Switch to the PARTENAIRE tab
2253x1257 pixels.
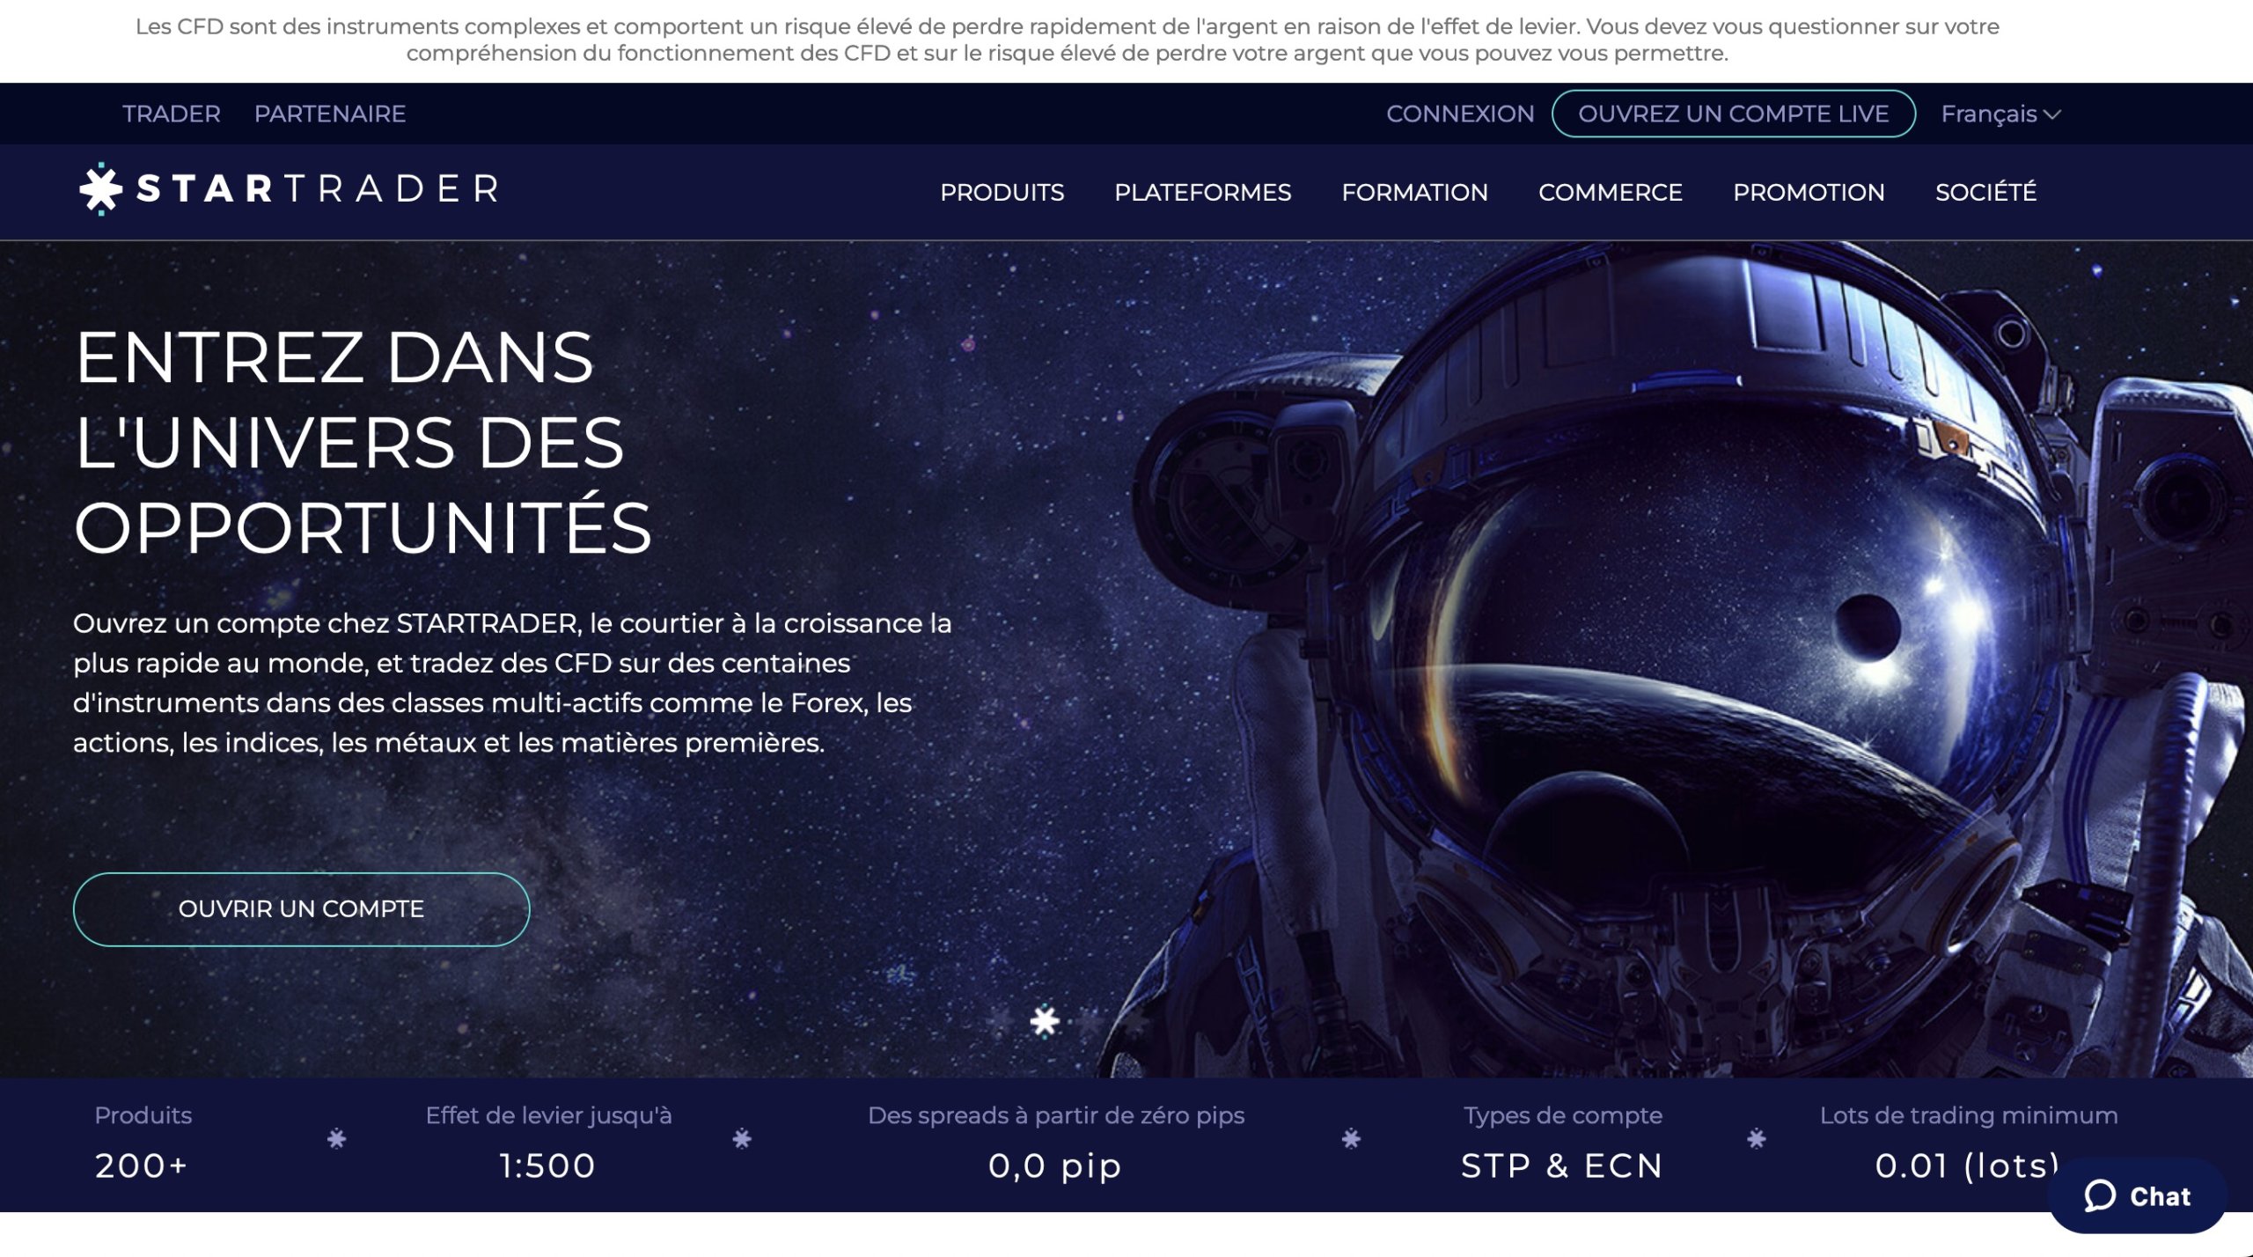click(330, 114)
